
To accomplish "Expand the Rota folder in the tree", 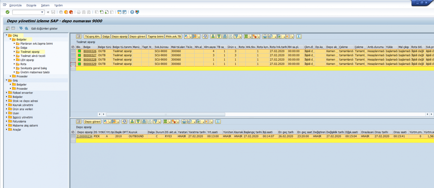I will coord(14,64).
